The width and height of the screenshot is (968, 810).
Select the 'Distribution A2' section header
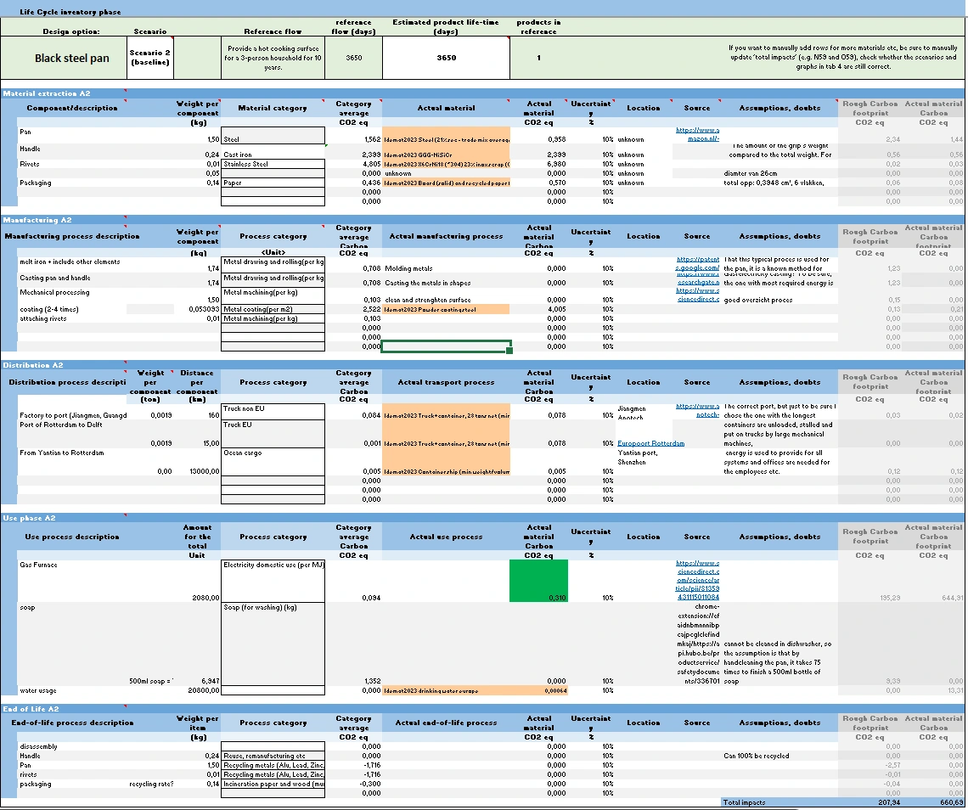click(33, 365)
